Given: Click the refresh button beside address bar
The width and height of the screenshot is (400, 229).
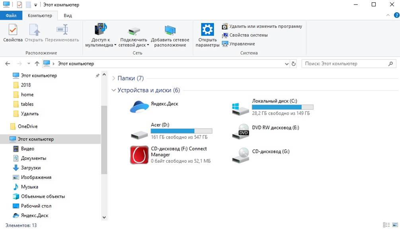Looking at the screenshot, I should [294, 64].
